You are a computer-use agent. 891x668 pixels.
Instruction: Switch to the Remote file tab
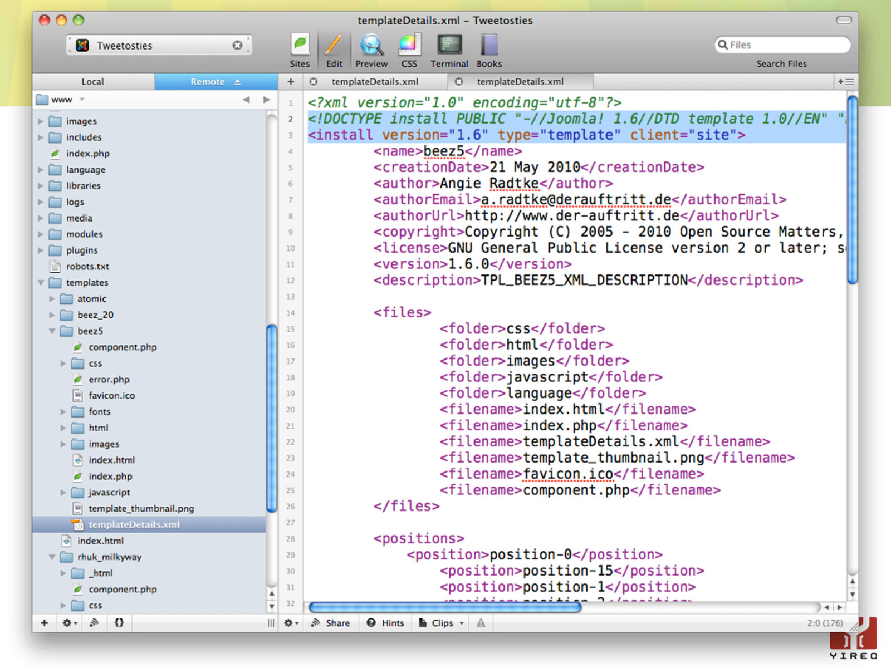click(x=216, y=82)
